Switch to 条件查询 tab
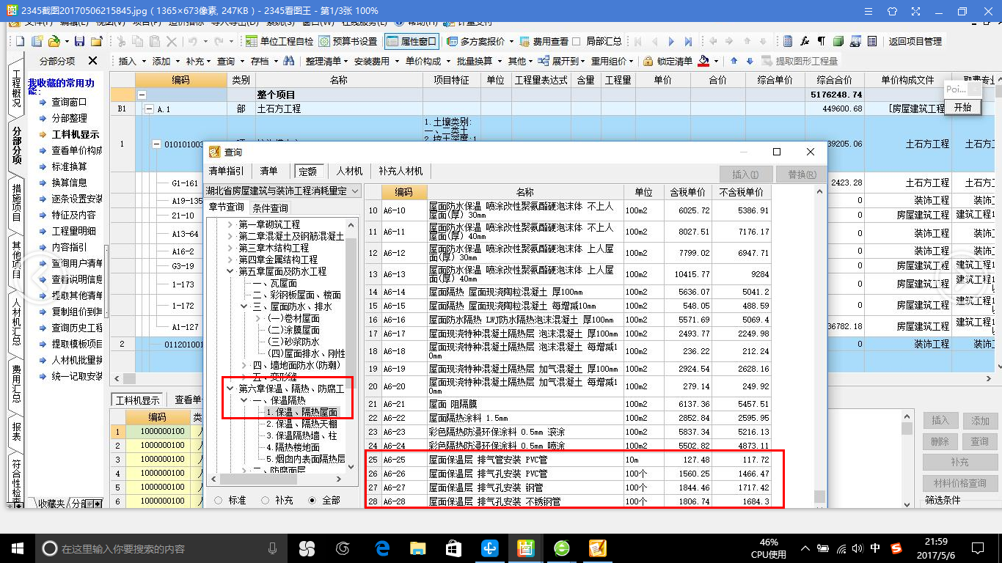The image size is (1002, 563). click(270, 208)
